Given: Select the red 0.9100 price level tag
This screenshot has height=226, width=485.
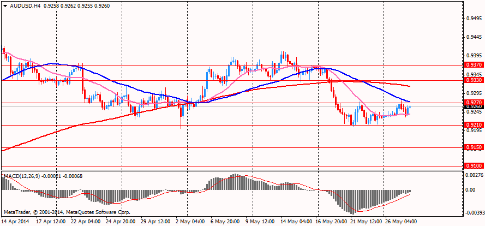Looking at the screenshot, I should (474, 166).
